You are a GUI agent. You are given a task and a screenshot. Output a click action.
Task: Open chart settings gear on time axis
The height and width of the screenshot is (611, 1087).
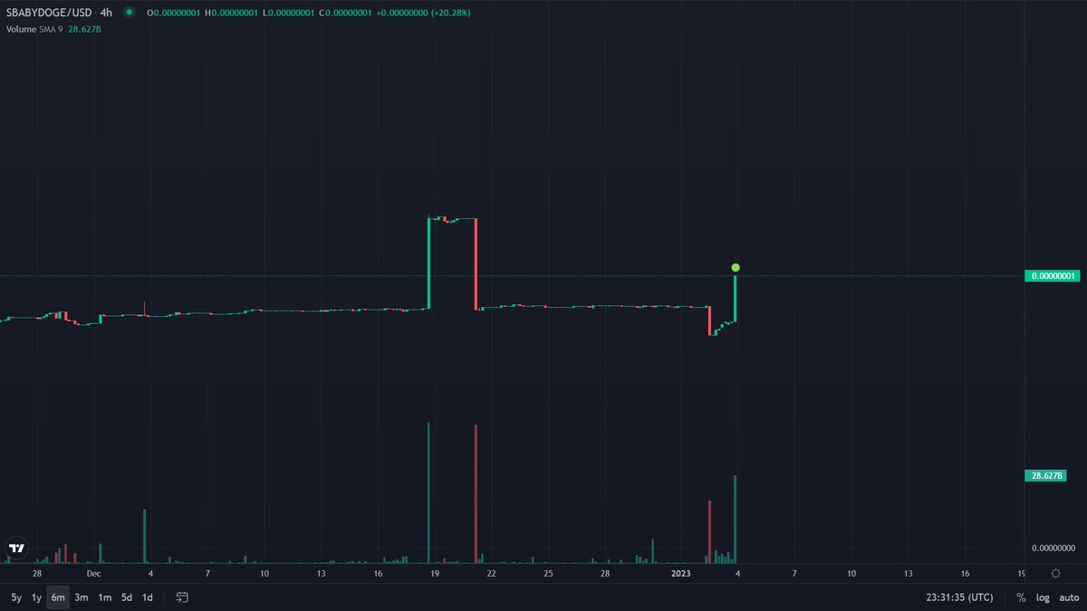click(1056, 573)
